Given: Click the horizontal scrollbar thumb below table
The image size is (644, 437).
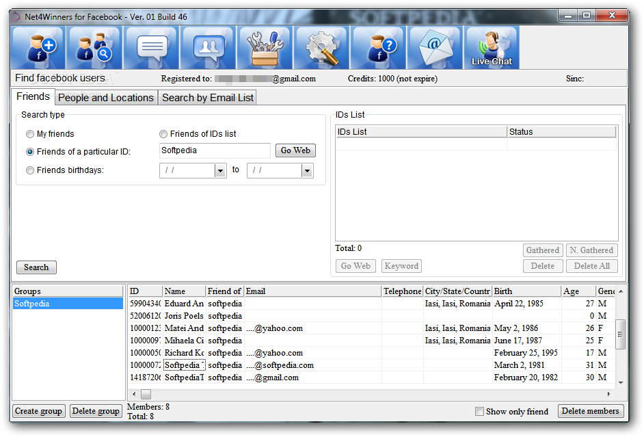Looking at the screenshot, I should pos(146,395).
